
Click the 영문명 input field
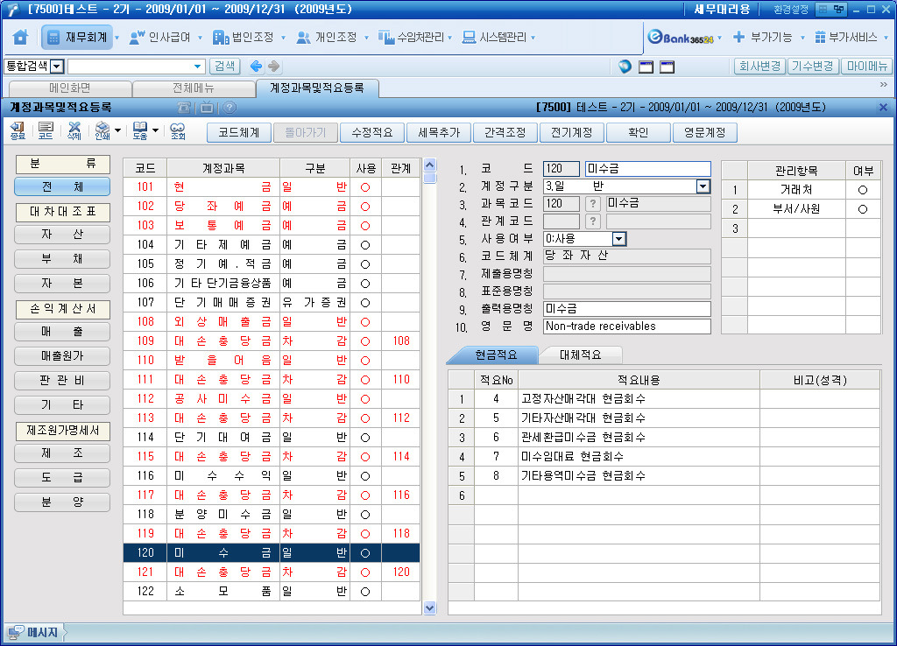tap(626, 327)
